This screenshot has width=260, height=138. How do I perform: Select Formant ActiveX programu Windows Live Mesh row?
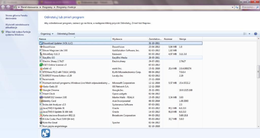pyautogui.click(x=121, y=83)
